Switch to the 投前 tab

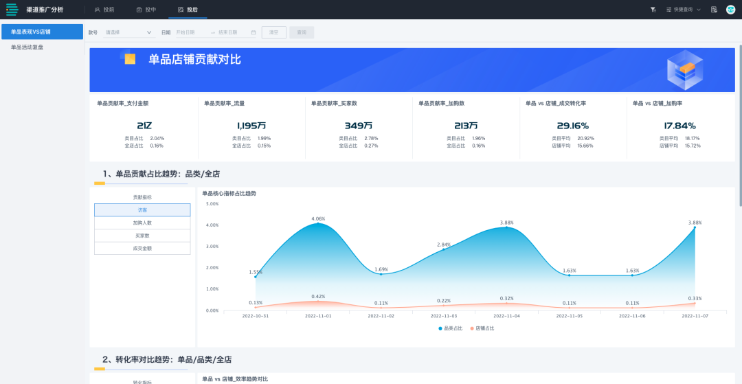pyautogui.click(x=104, y=10)
